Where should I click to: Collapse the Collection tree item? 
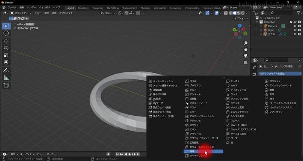257,22
